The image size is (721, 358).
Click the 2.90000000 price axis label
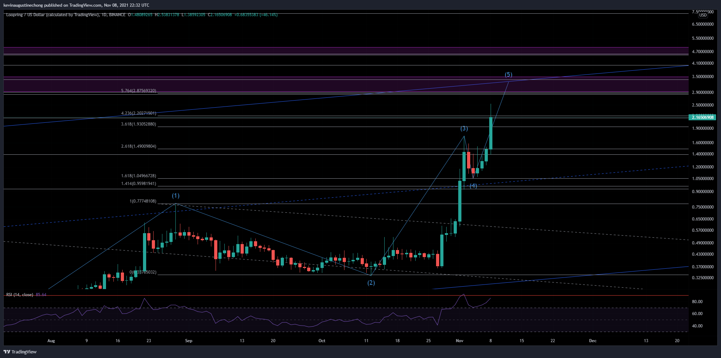click(x=703, y=92)
